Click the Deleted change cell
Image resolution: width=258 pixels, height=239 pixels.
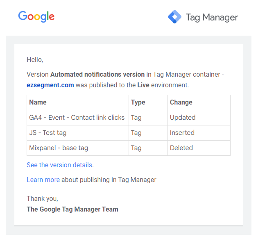(199, 148)
